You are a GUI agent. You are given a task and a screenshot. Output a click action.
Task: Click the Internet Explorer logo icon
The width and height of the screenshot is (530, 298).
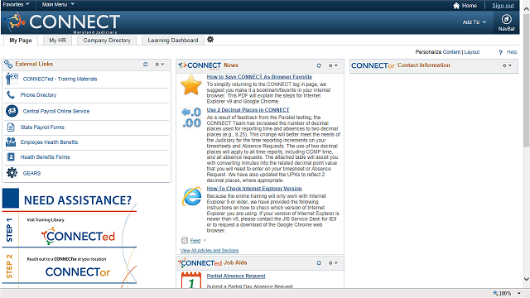(191, 196)
